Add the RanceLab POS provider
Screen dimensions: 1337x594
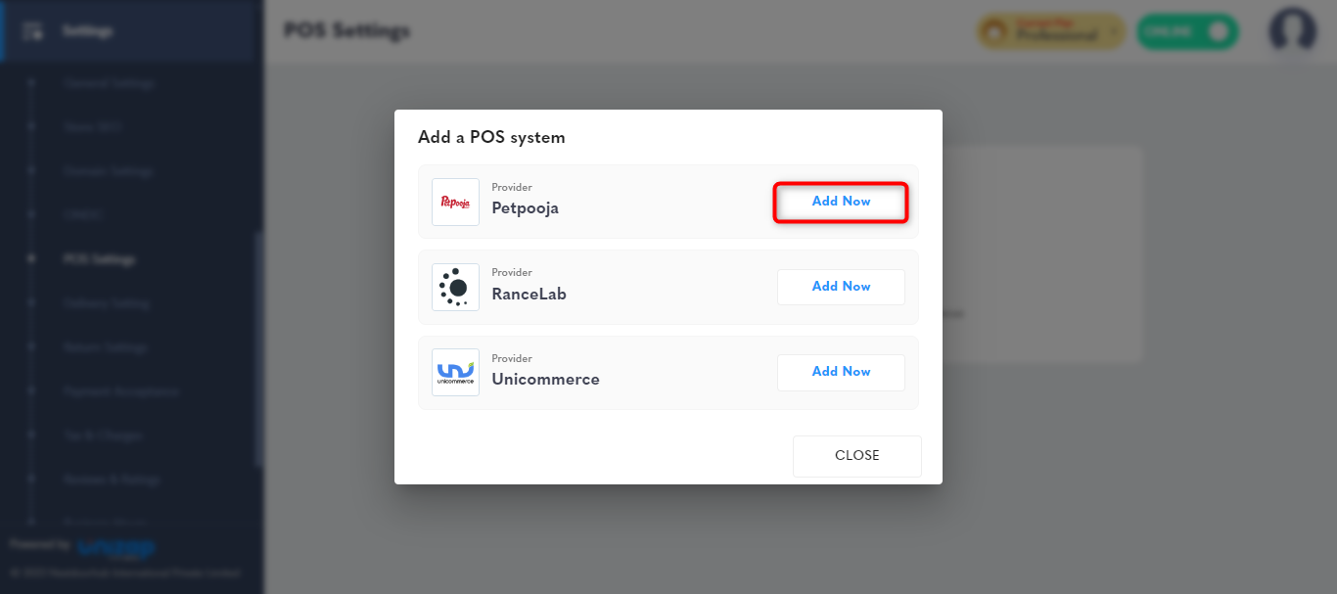[841, 287]
